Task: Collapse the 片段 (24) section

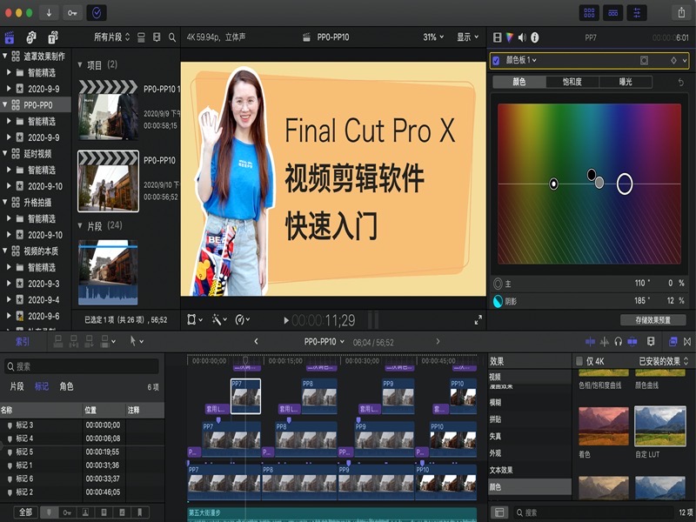Action: (80, 225)
